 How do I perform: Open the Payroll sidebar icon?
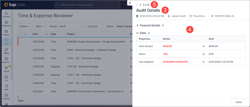pos(6,69)
